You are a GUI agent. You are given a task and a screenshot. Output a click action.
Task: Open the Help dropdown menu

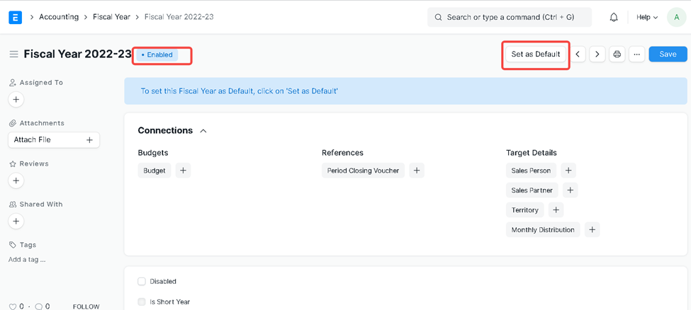pyautogui.click(x=647, y=17)
